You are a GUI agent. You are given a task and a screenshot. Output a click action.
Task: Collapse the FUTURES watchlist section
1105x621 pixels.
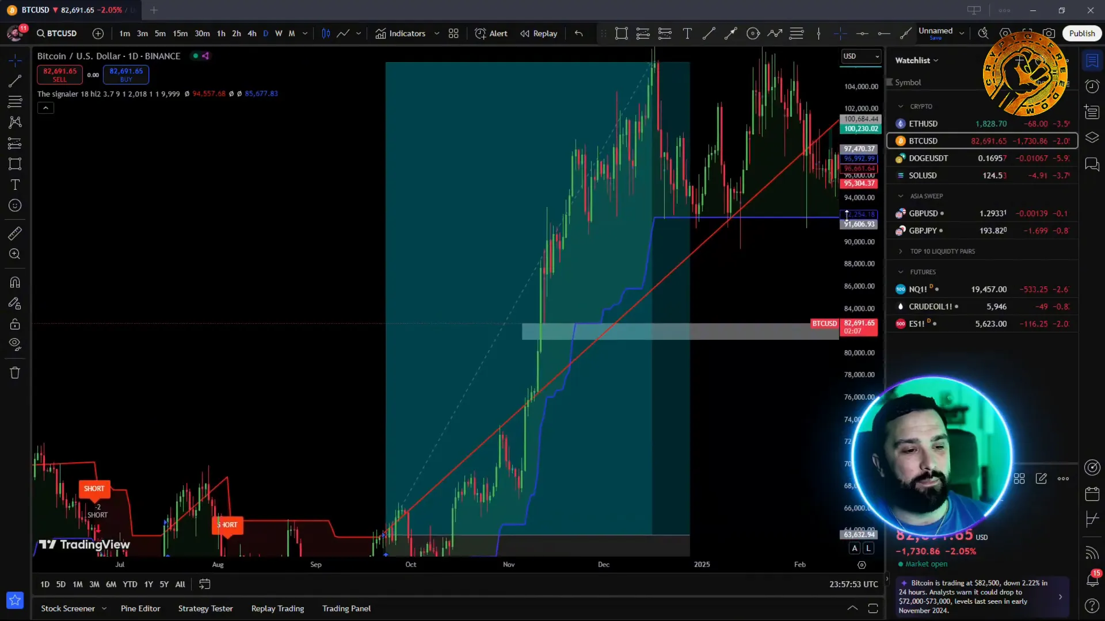click(x=901, y=272)
